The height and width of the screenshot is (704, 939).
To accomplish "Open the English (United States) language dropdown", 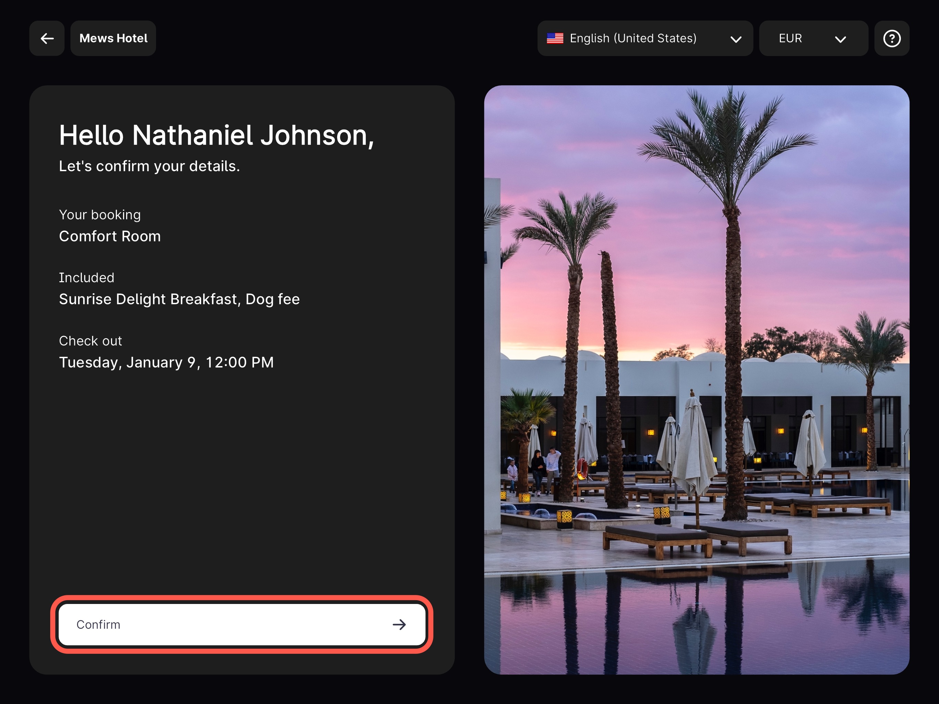I will pyautogui.click(x=632, y=38).
